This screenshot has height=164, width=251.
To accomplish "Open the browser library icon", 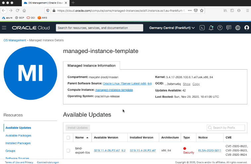I will pos(225,11).
